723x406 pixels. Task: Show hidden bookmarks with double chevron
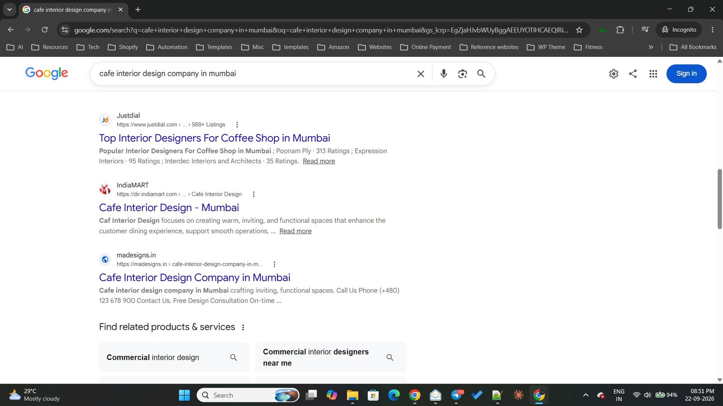pos(651,47)
